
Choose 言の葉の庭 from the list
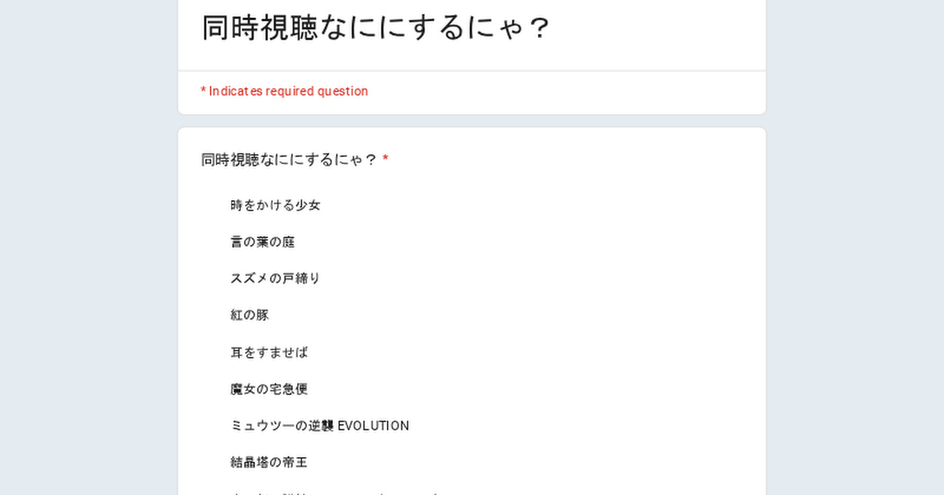pyautogui.click(x=263, y=242)
